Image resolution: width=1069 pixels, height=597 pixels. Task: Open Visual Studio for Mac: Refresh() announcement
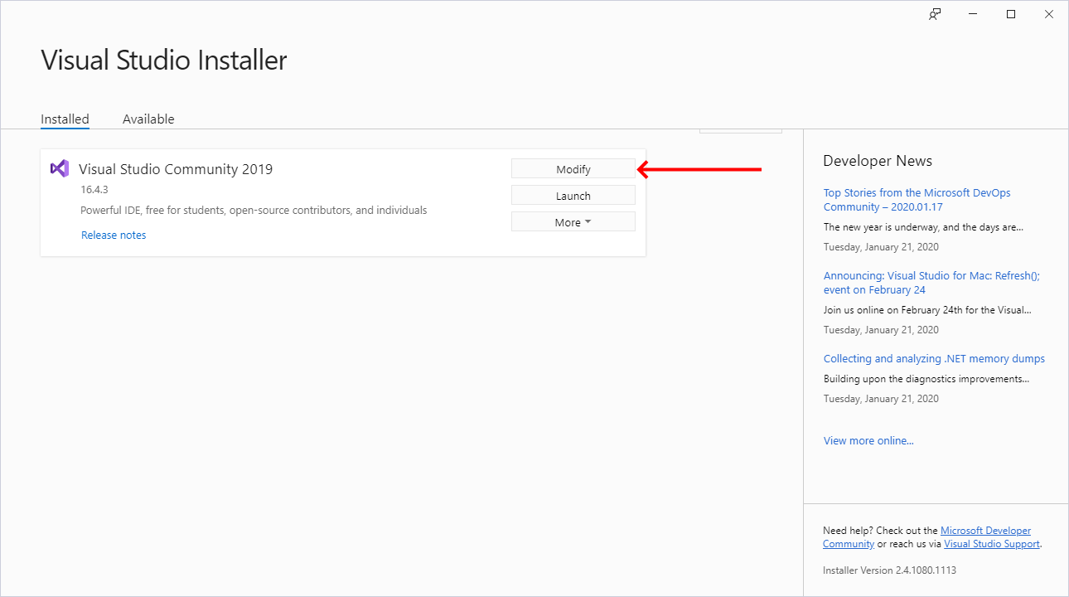tap(931, 283)
